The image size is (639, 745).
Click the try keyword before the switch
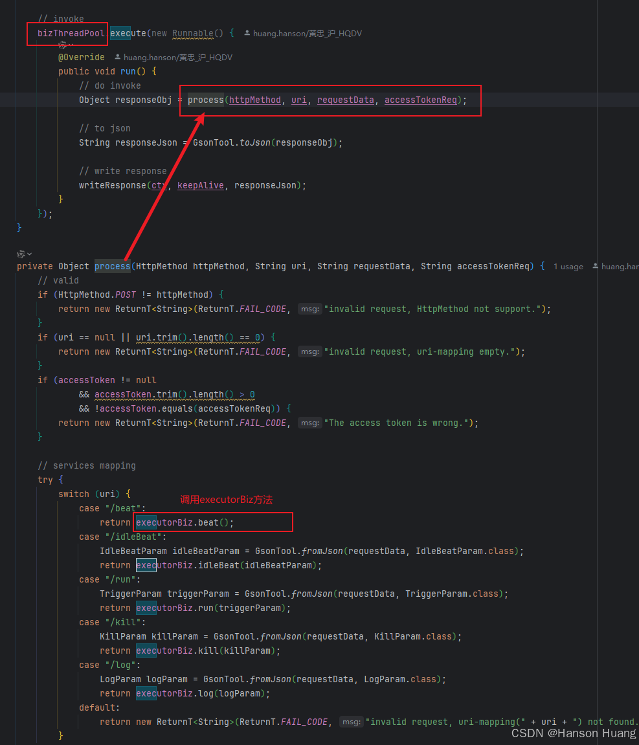click(x=45, y=480)
